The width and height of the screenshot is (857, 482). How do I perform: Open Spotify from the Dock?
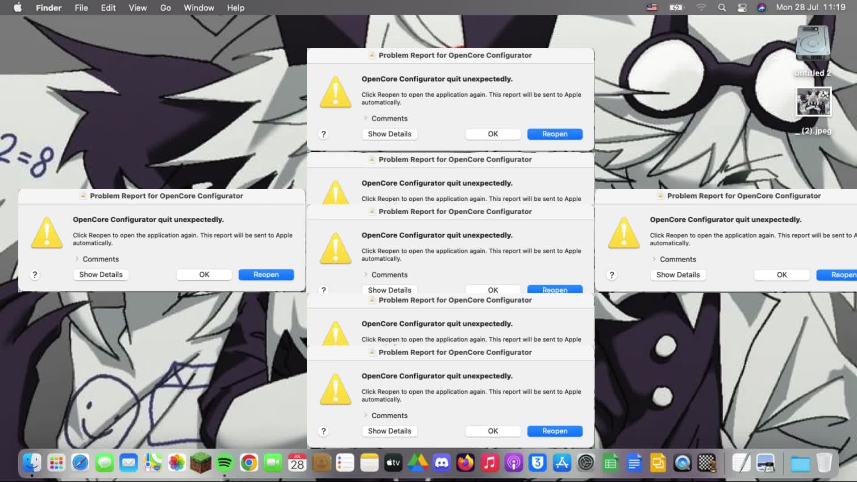pos(225,463)
